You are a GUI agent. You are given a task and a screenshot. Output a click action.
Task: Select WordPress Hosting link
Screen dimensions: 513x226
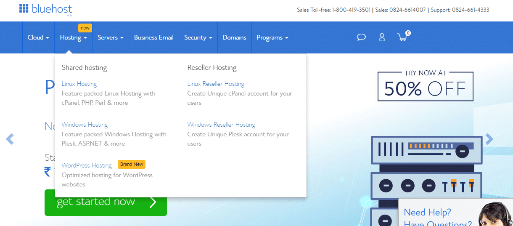pos(87,165)
